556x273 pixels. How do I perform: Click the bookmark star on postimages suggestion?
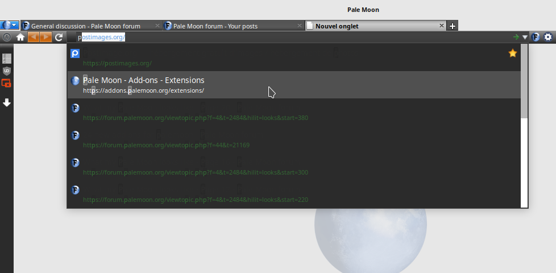click(x=513, y=53)
